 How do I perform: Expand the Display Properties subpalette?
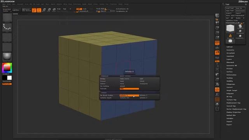tap(233, 112)
